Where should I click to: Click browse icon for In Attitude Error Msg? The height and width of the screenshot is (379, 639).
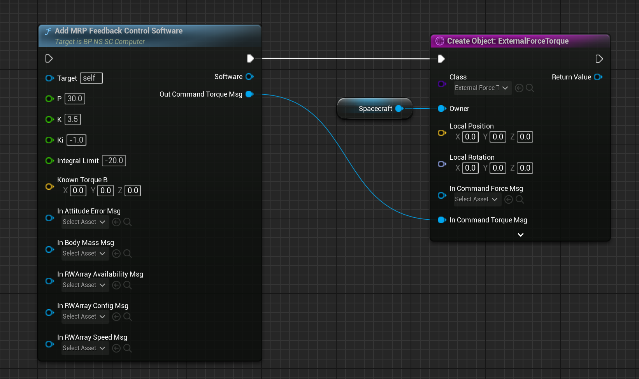(x=127, y=222)
